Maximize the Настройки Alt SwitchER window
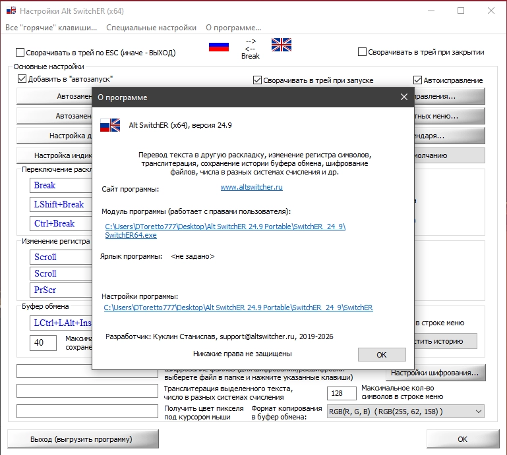 coord(461,11)
